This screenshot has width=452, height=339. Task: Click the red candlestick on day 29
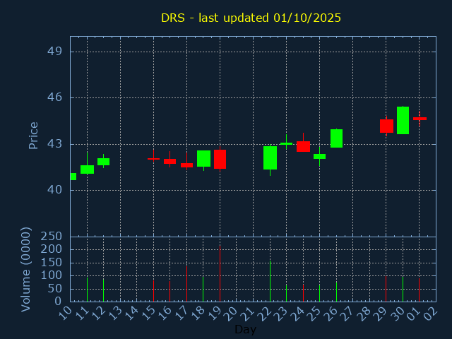386,126
